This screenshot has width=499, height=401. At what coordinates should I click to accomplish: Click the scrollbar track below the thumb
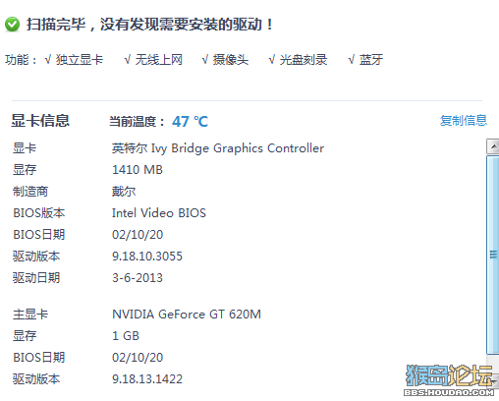click(493, 360)
